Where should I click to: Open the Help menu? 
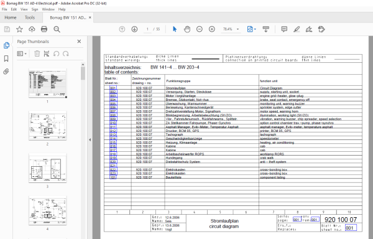click(x=62, y=9)
